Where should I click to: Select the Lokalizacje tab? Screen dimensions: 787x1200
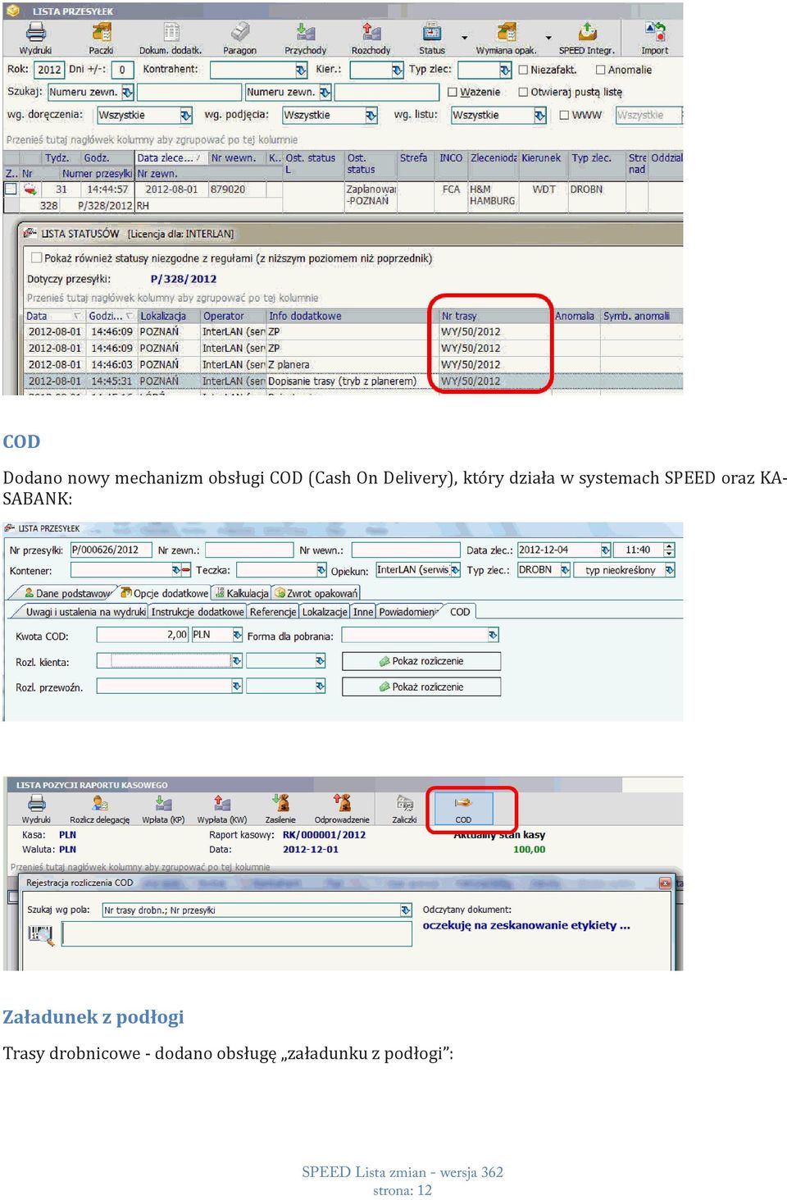tap(325, 612)
